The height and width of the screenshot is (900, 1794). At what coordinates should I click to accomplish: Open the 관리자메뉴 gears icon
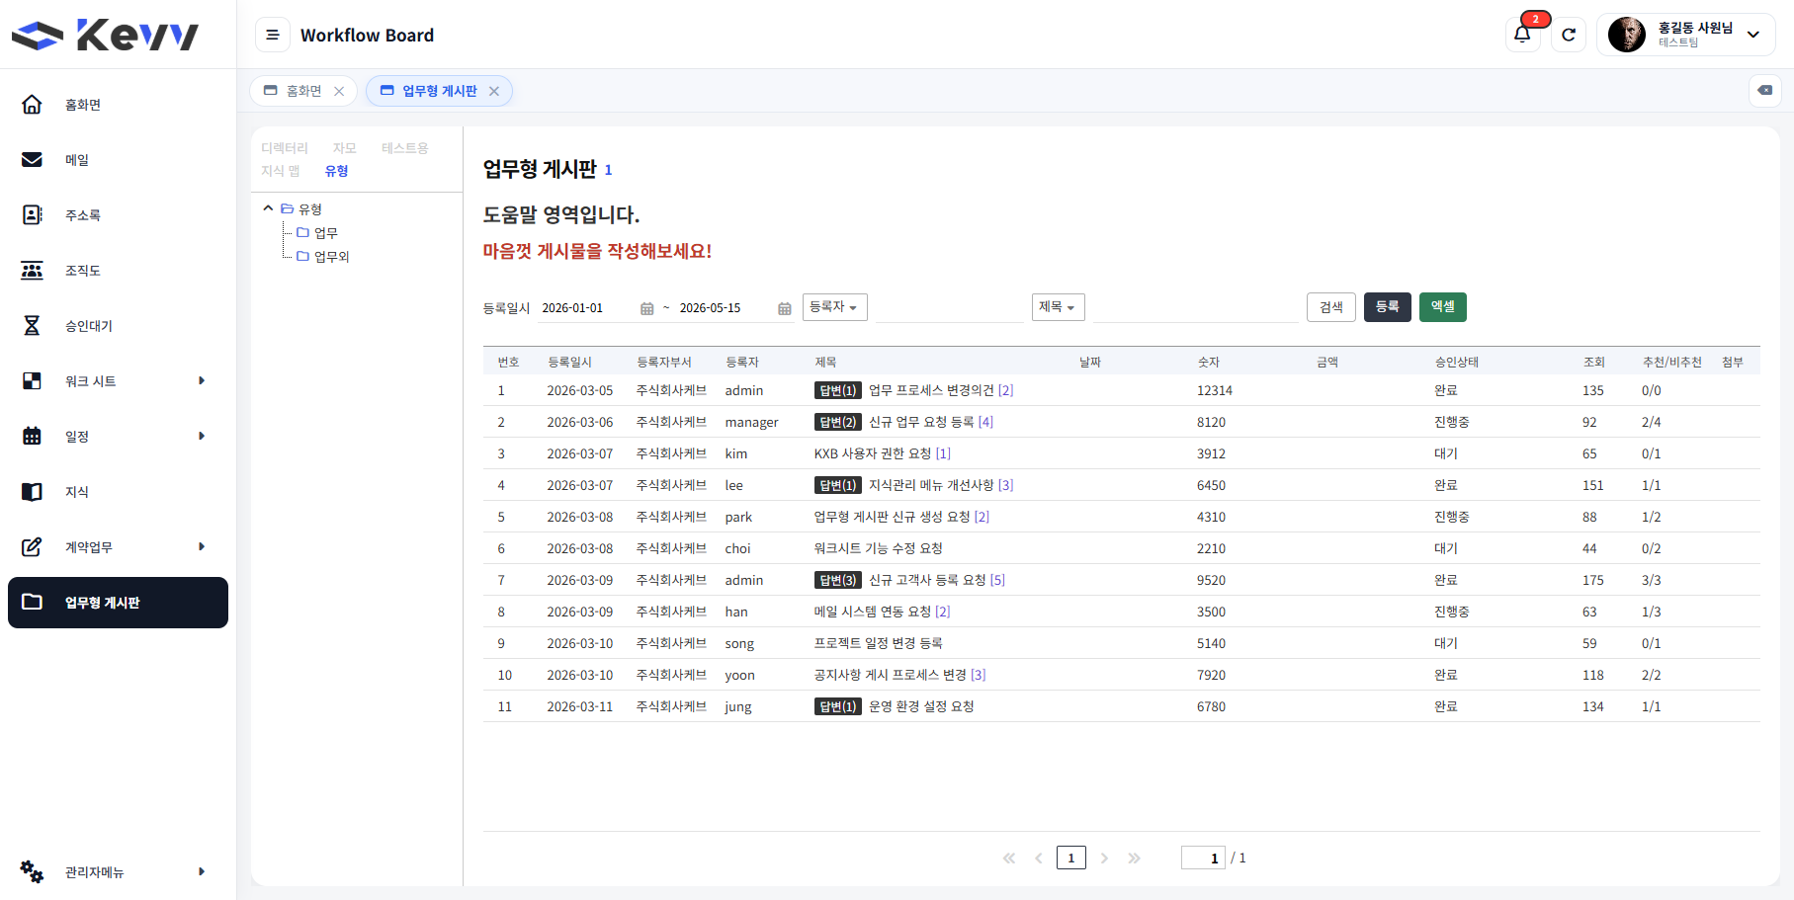point(32,871)
